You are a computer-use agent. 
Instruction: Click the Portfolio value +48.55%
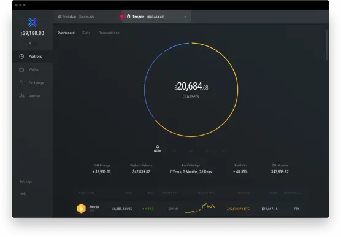coord(240,172)
